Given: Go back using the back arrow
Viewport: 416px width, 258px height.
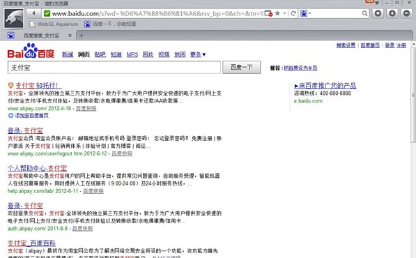Looking at the screenshot, I should (x=33, y=13).
